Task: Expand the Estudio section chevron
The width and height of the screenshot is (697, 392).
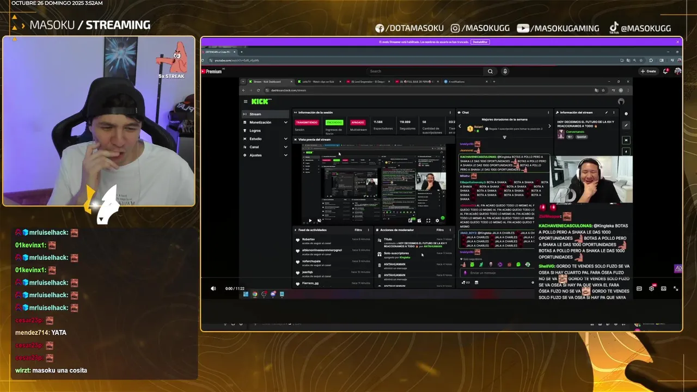Action: (x=285, y=139)
